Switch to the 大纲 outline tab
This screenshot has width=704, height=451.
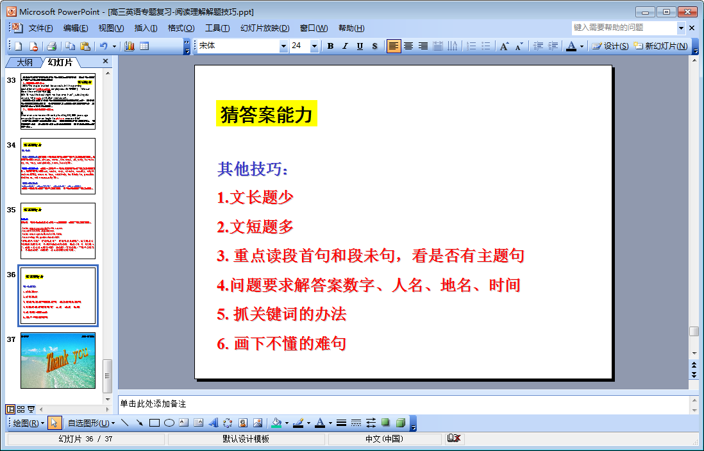click(24, 62)
